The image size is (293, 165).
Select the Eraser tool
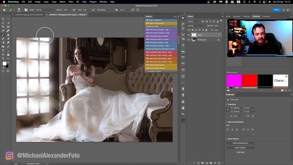pyautogui.click(x=8, y=38)
